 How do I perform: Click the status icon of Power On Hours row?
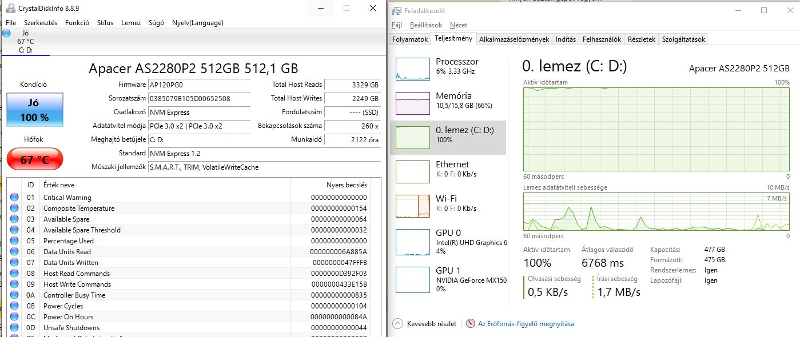point(14,317)
